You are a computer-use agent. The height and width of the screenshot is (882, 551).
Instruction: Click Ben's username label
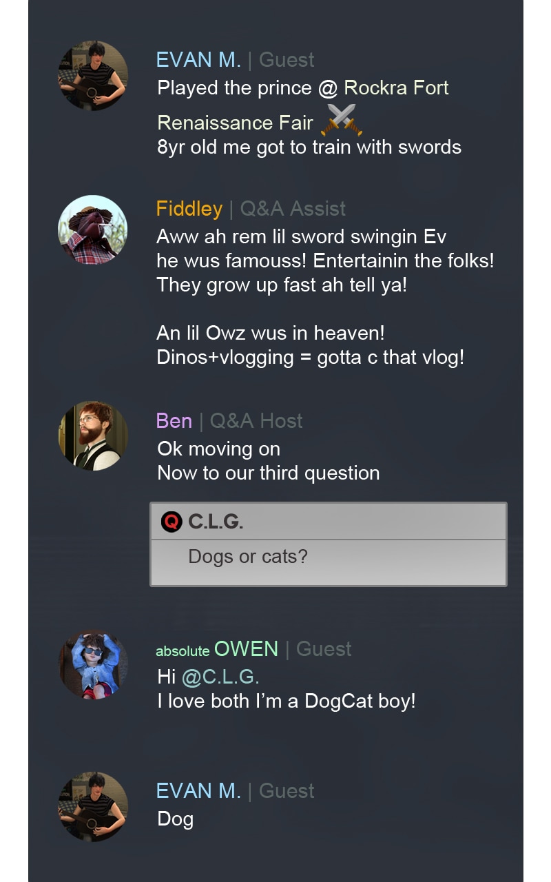tap(174, 421)
